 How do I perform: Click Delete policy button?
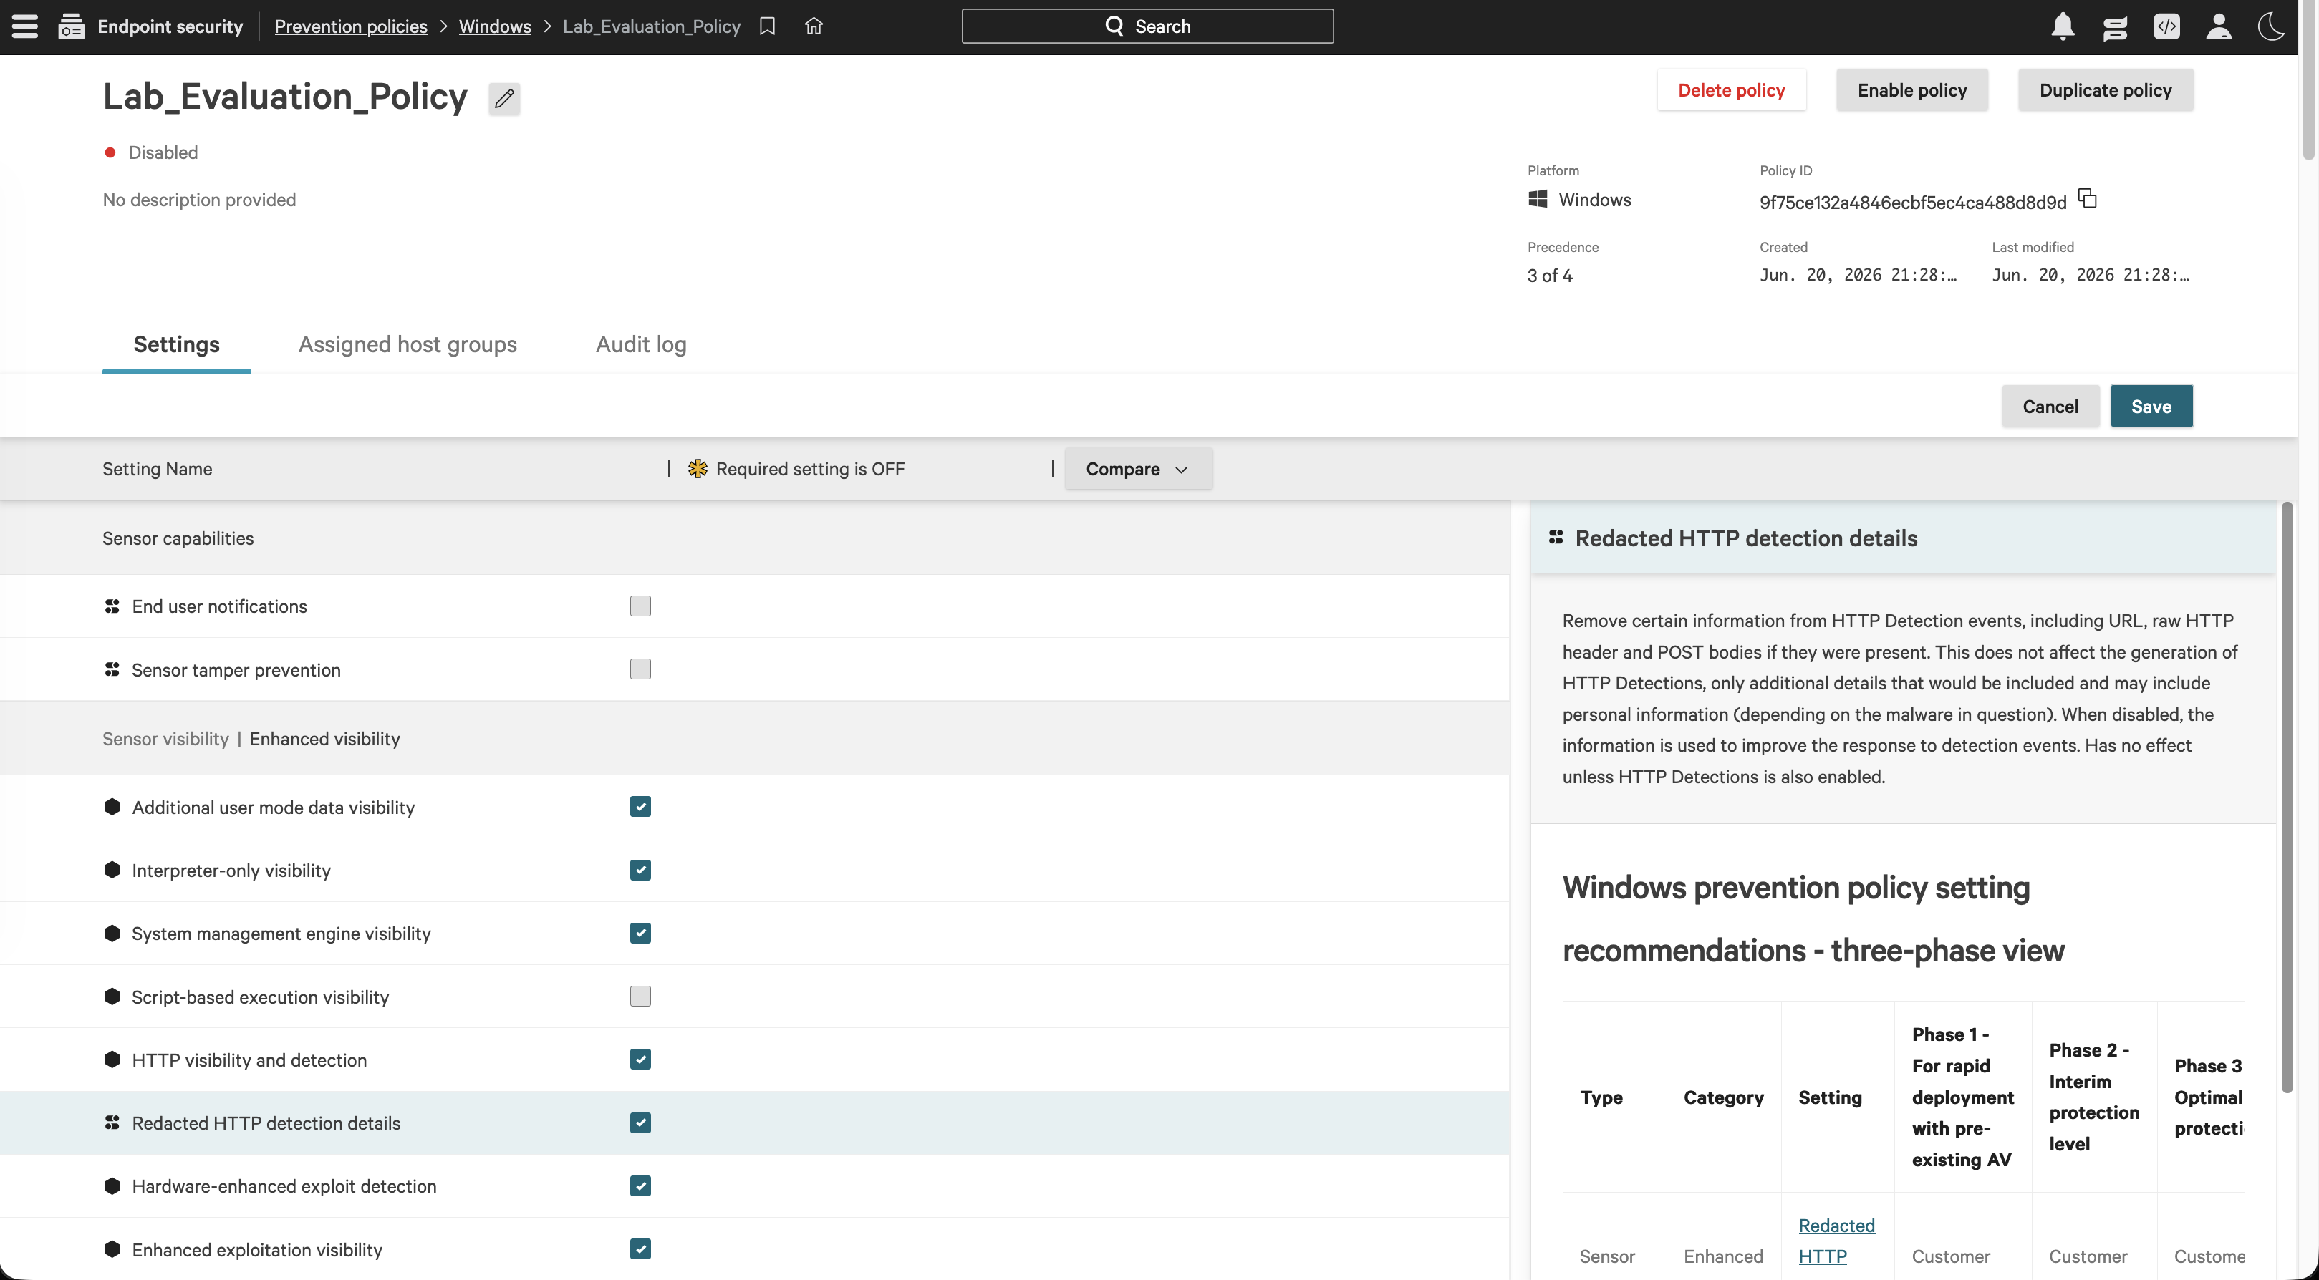pyautogui.click(x=1731, y=90)
